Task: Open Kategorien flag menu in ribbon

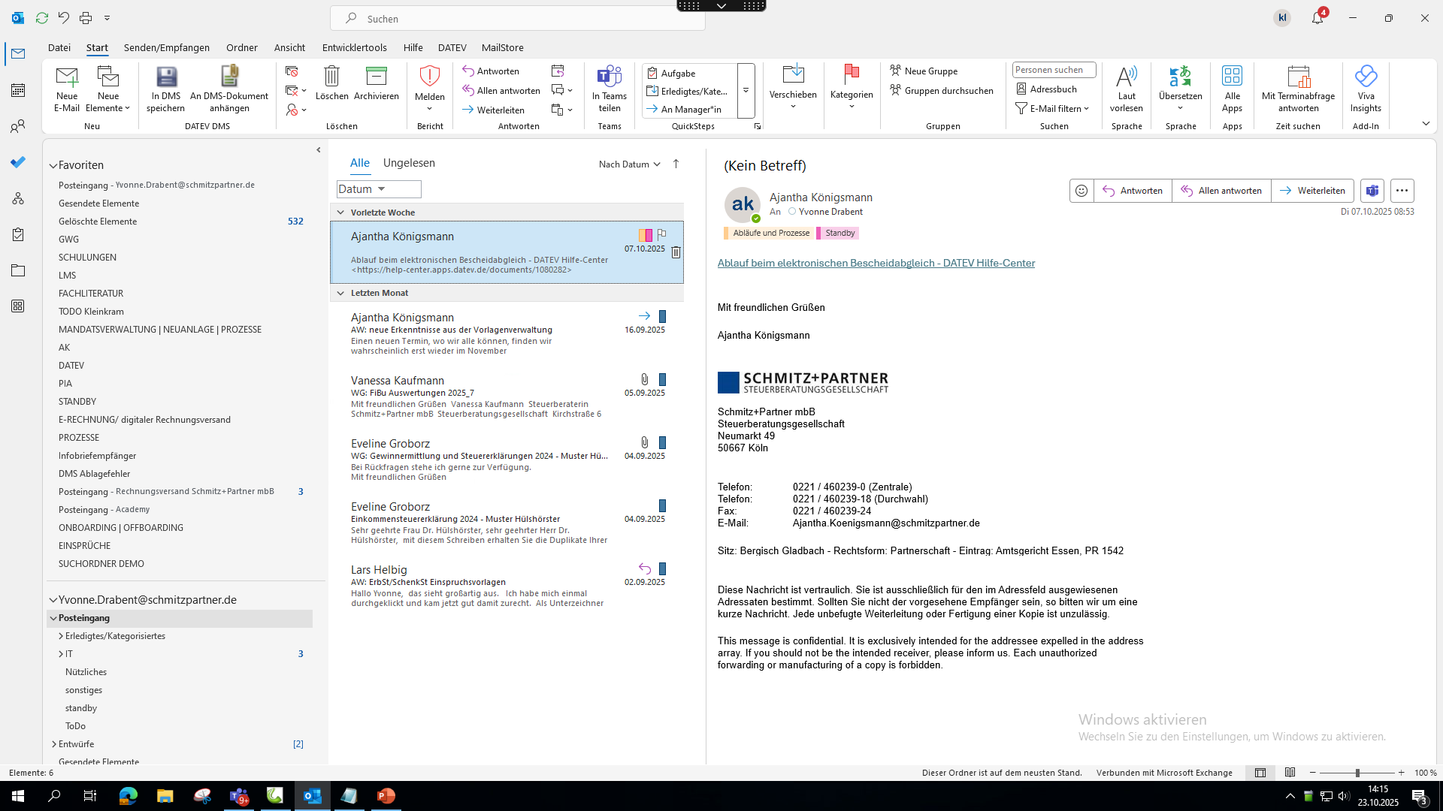Action: click(x=852, y=88)
